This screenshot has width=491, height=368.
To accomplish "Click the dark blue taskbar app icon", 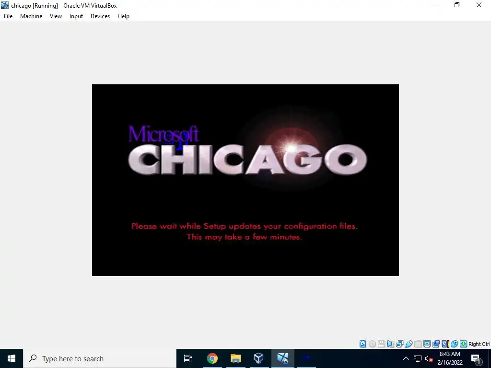I will (306, 358).
